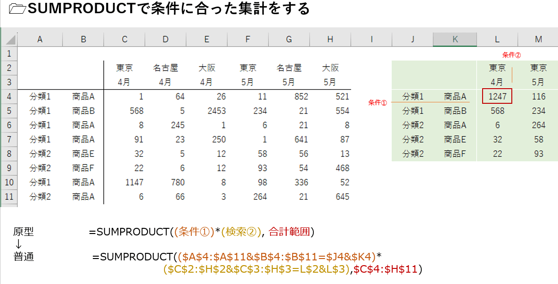Click red-bordered cell showing 1247
The width and height of the screenshot is (558, 284).
497,97
